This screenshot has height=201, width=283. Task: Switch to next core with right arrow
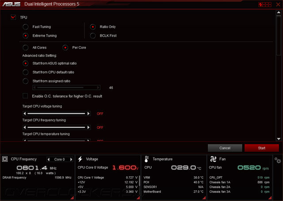pos(71,159)
